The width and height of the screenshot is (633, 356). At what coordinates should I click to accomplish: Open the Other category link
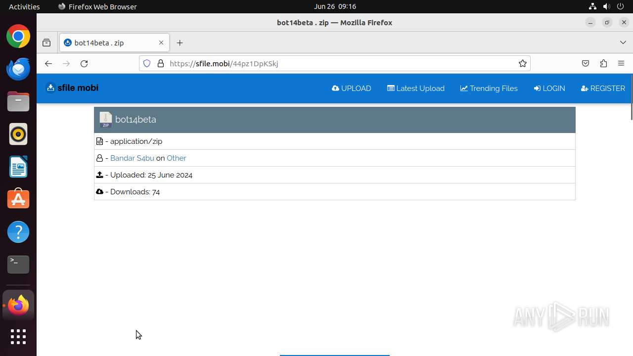177,158
